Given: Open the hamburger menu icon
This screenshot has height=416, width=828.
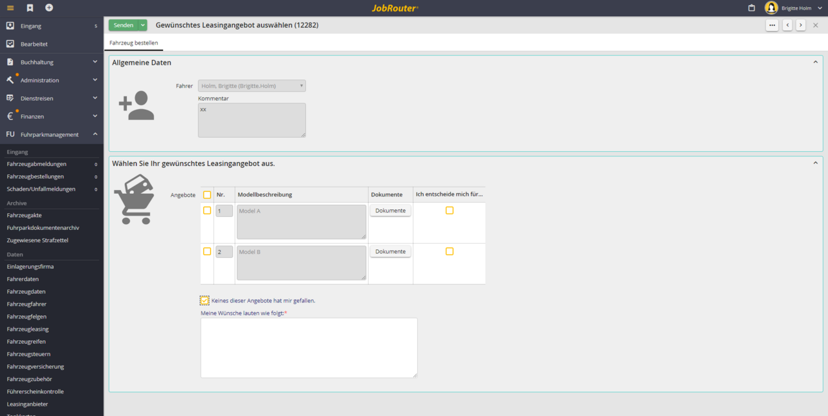Looking at the screenshot, I should pos(10,8).
